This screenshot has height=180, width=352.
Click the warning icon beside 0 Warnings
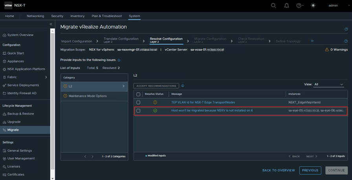tap(327, 50)
